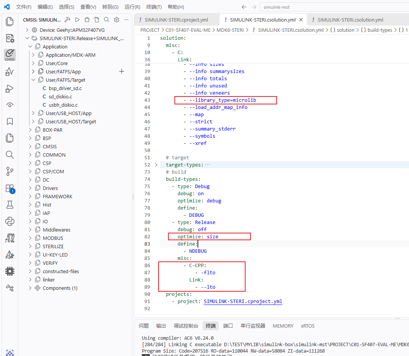Expand the Components (1) node
The height and width of the screenshot is (356, 409).
click(x=30, y=288)
